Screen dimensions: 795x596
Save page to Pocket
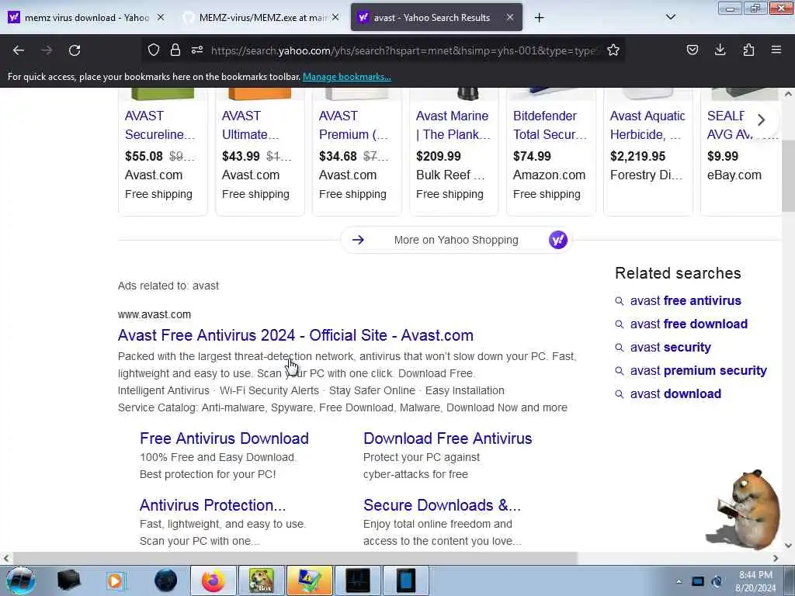tap(692, 50)
